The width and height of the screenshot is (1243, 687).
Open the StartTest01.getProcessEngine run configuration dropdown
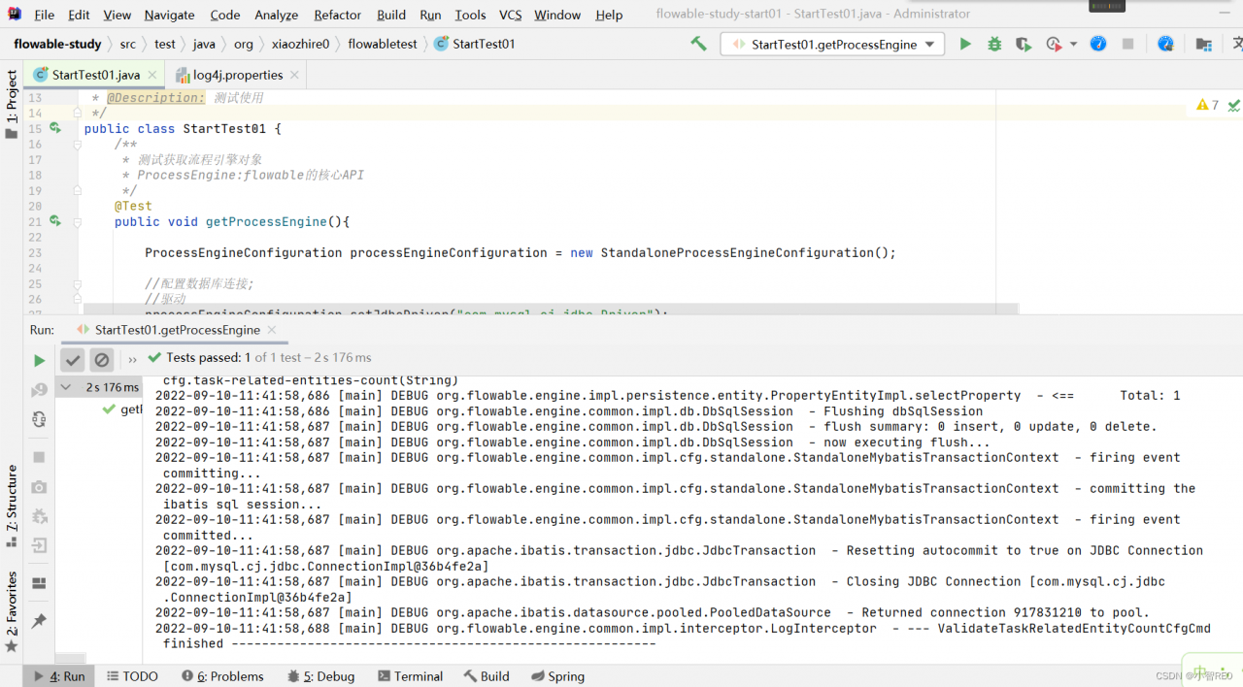coord(832,44)
